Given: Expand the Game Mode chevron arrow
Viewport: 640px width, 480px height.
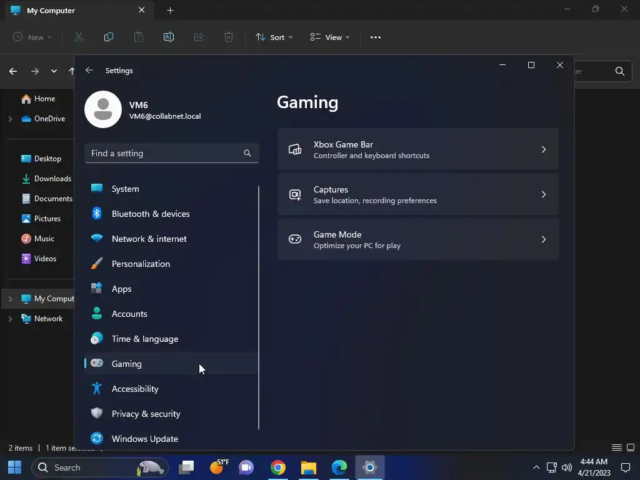Looking at the screenshot, I should click(x=544, y=239).
